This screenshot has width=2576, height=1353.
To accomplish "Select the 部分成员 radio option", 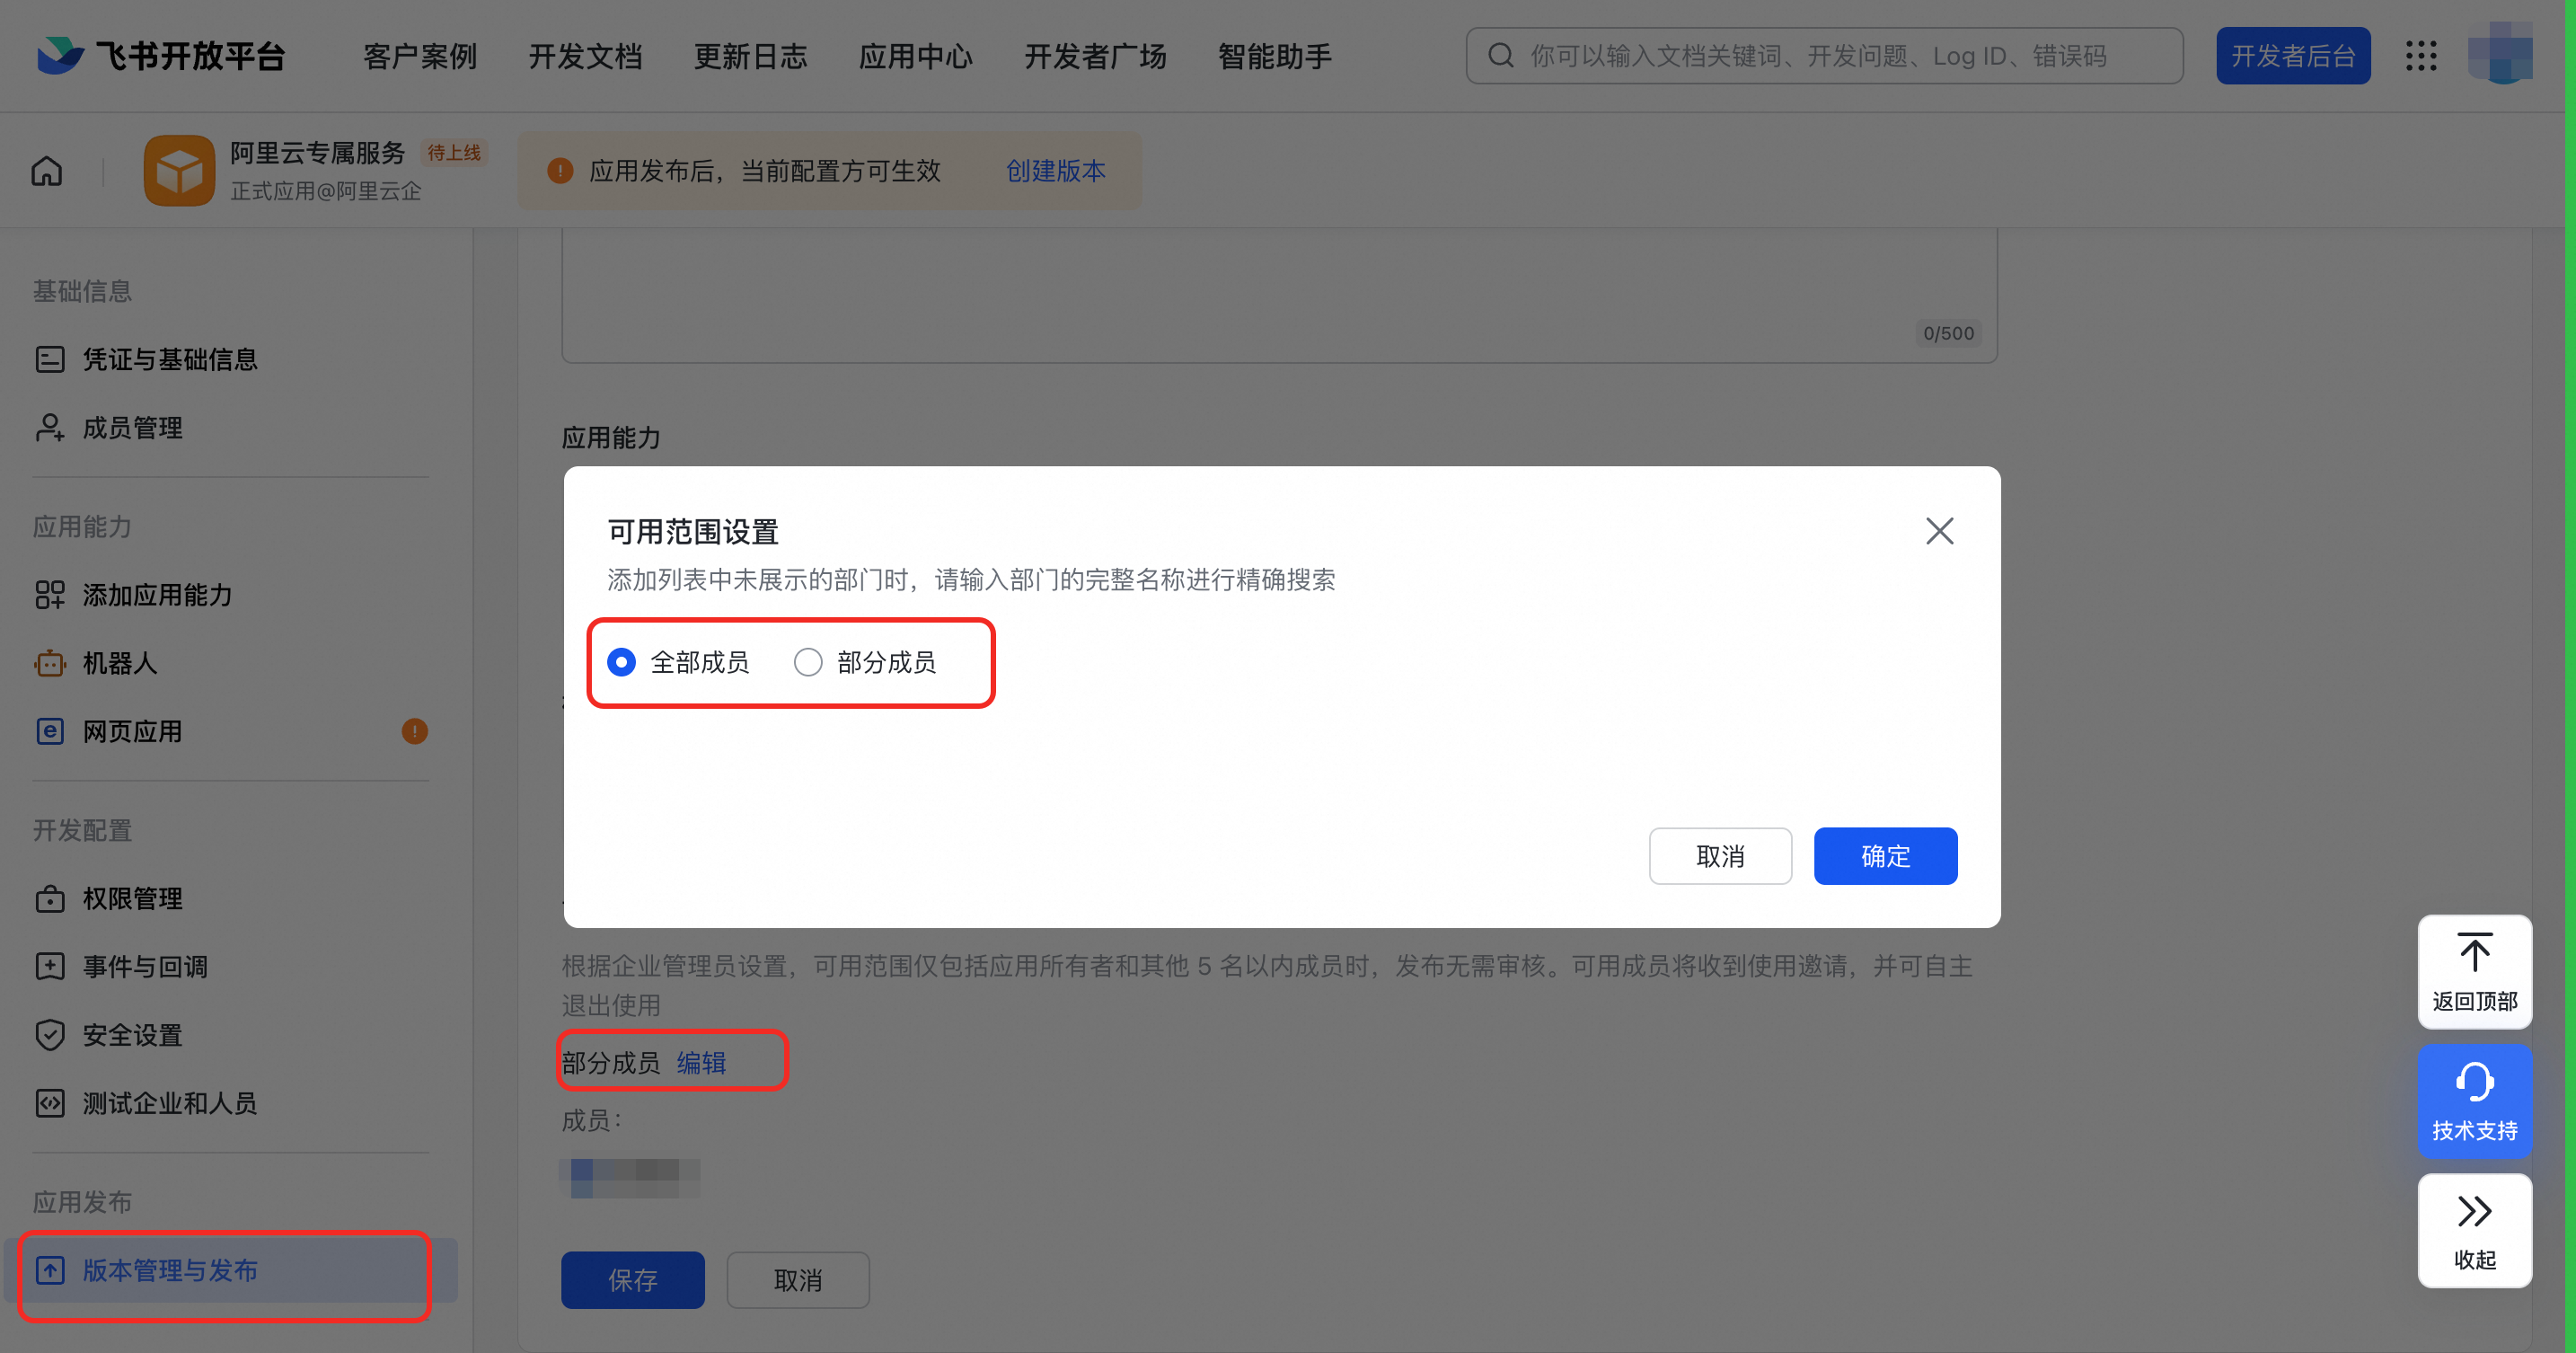I will pyautogui.click(x=808, y=662).
